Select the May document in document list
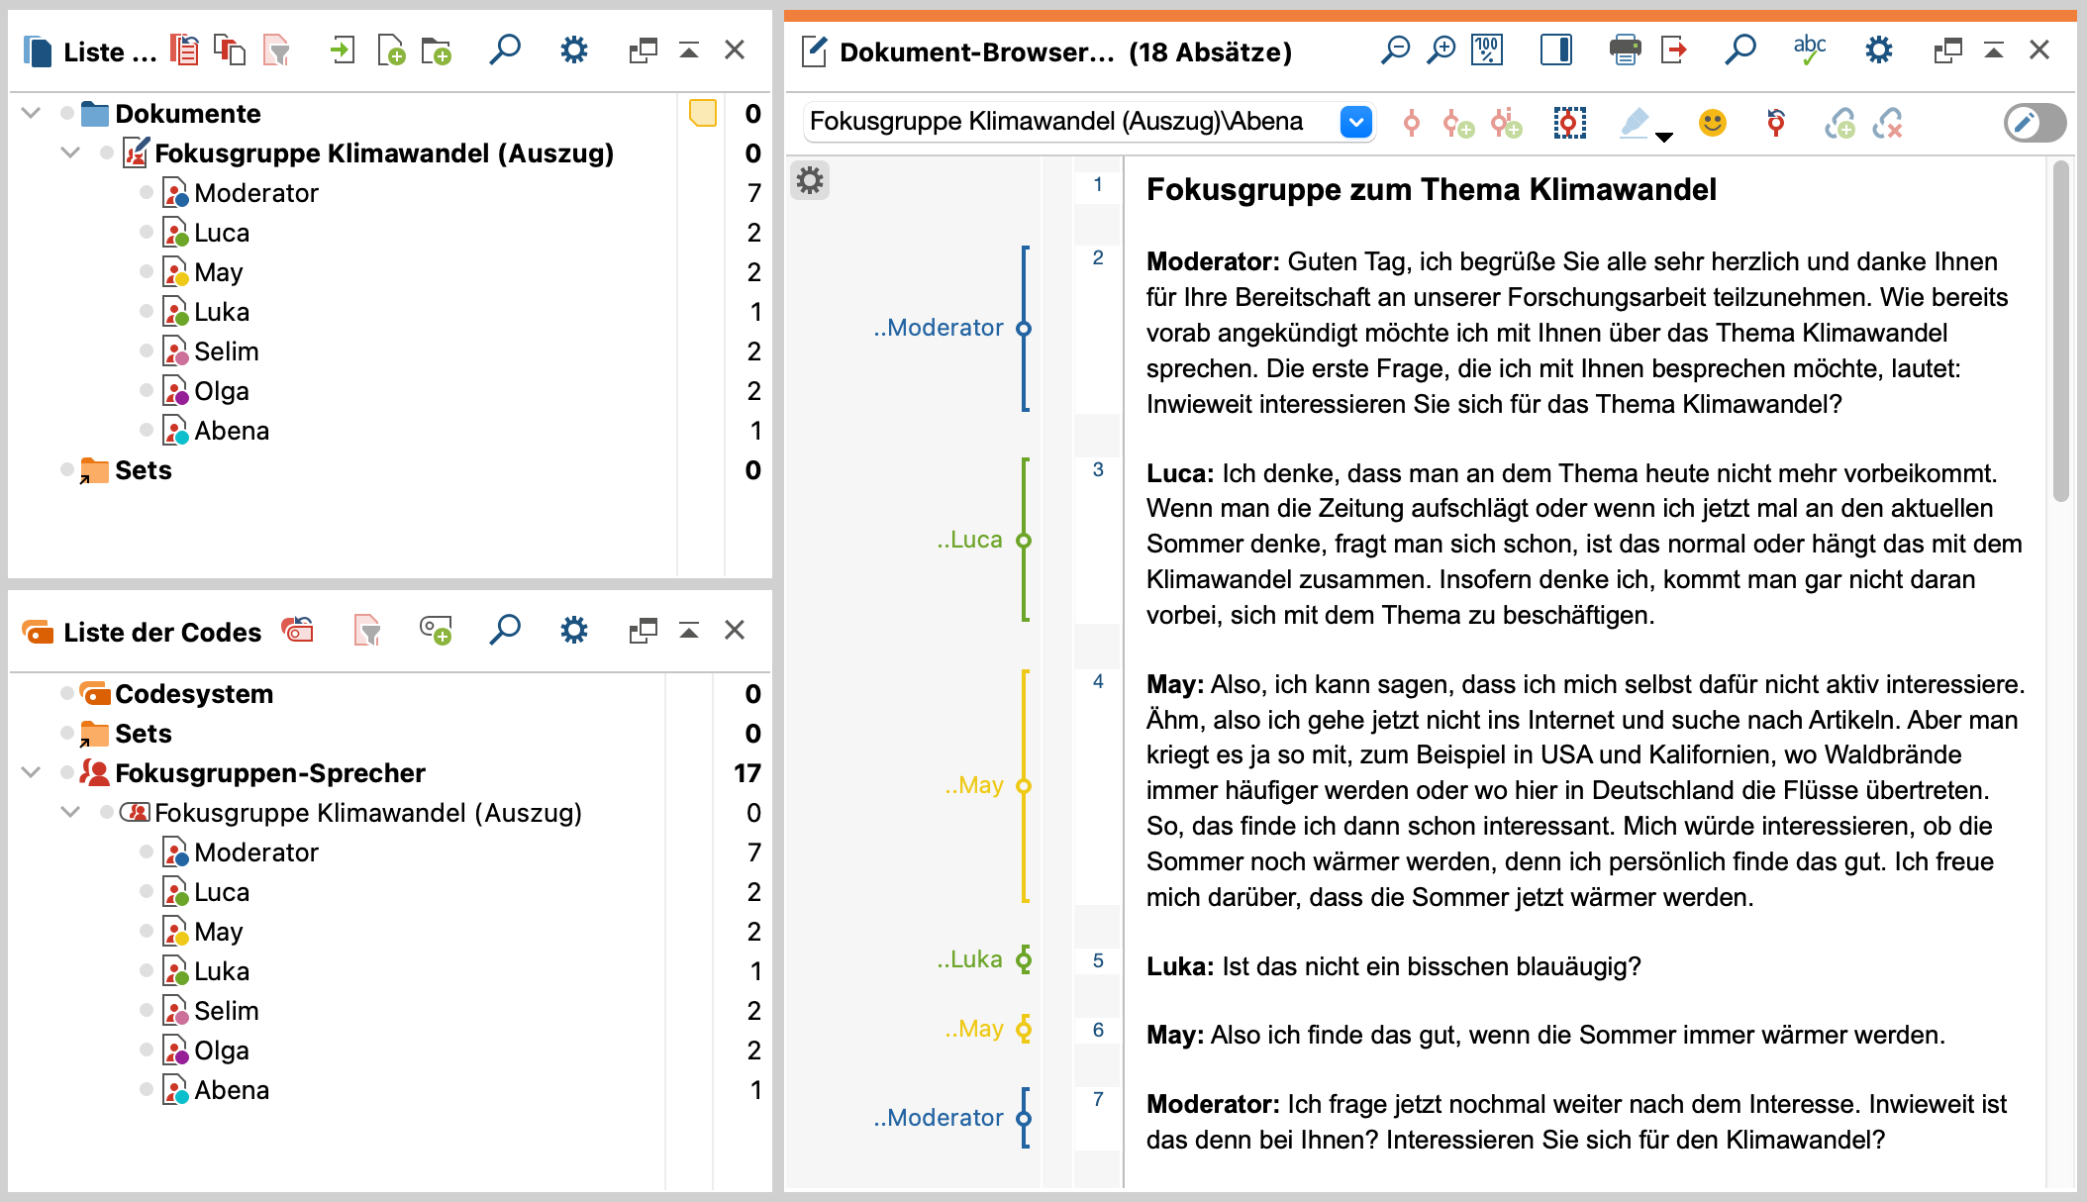The height and width of the screenshot is (1202, 2087). point(219,272)
